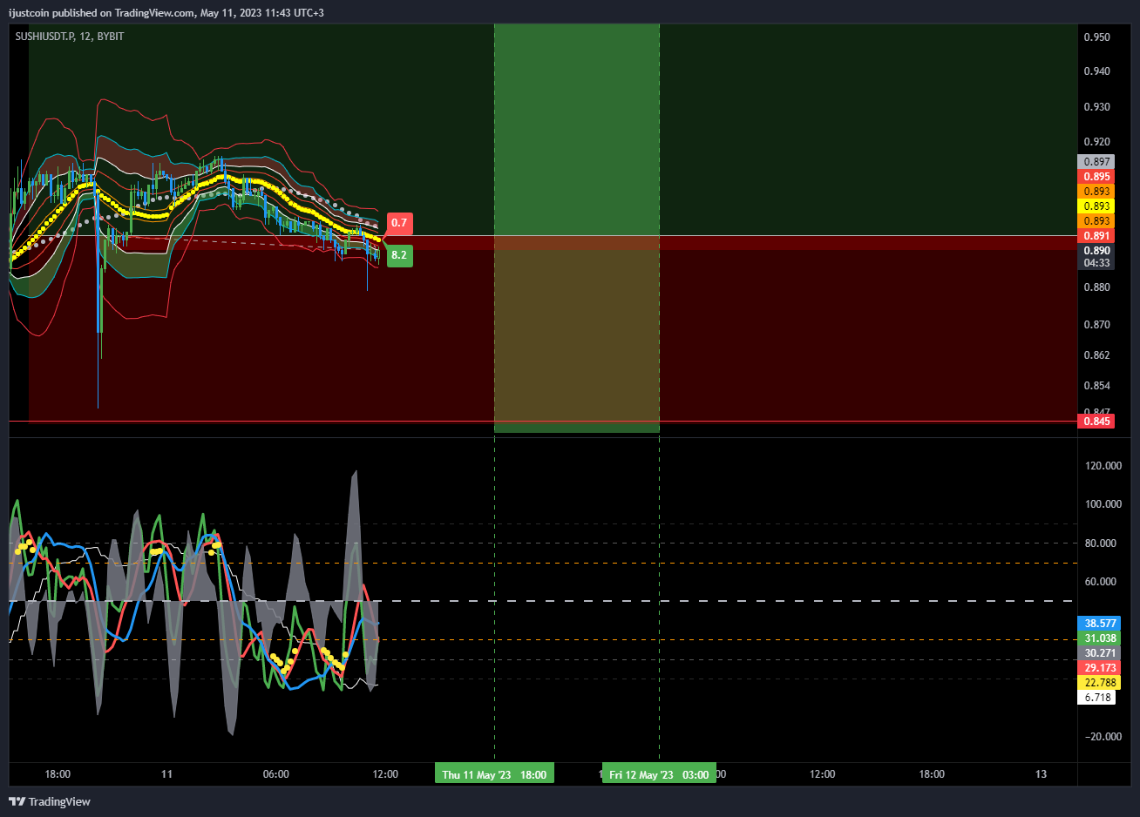Click the 0.920 price axis value
This screenshot has width=1140, height=817.
[x=1096, y=142]
